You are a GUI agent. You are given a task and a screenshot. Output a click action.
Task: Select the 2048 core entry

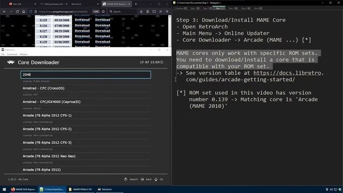tap(86, 75)
